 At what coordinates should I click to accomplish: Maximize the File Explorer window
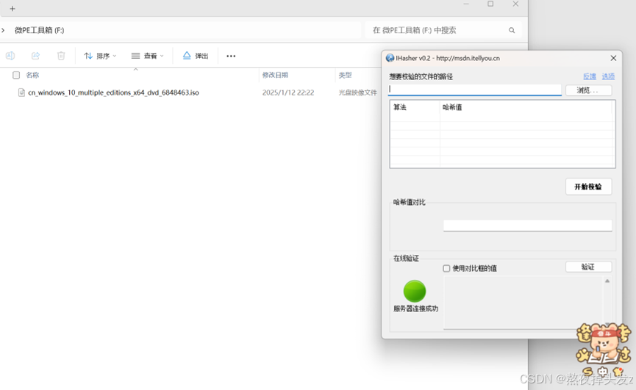click(490, 4)
